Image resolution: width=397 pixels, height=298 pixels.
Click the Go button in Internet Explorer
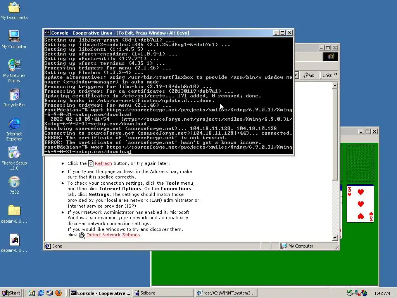(x=309, y=75)
